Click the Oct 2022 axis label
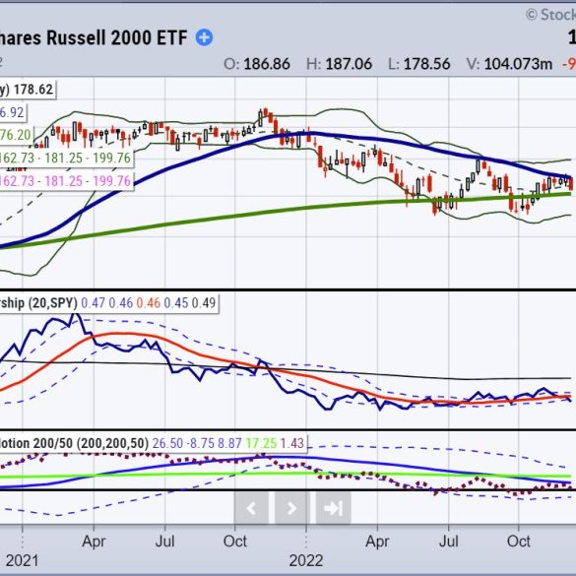Screen dimensions: 576x576 (x=519, y=542)
